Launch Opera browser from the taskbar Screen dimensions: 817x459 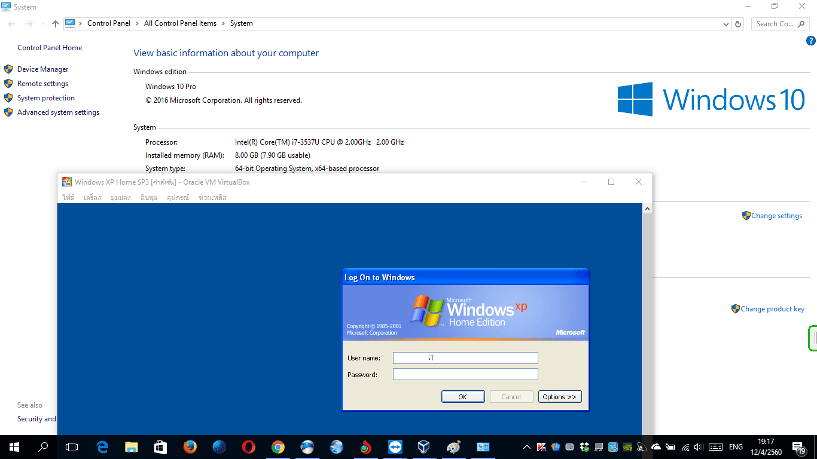pos(249,446)
